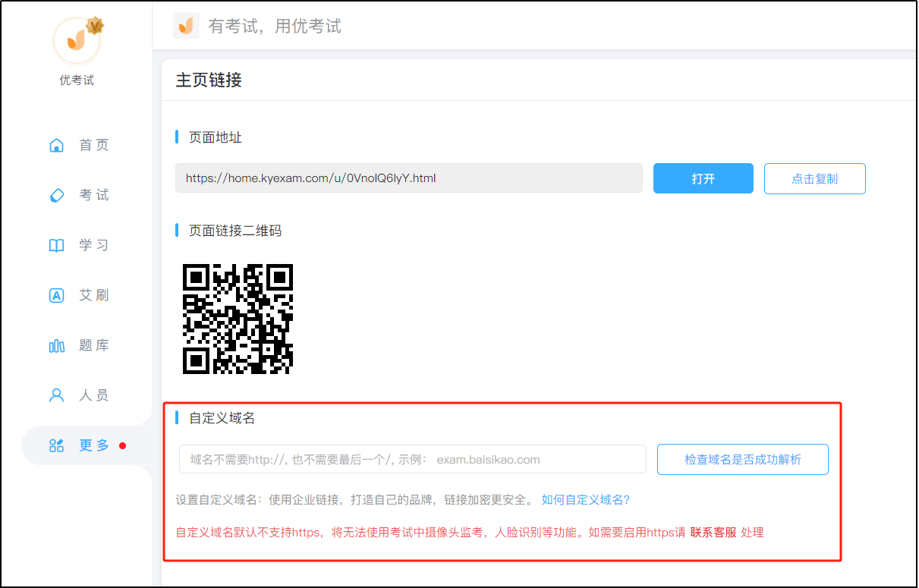Click the orange logo in header bar
The height and width of the screenshot is (588, 919).
(186, 26)
